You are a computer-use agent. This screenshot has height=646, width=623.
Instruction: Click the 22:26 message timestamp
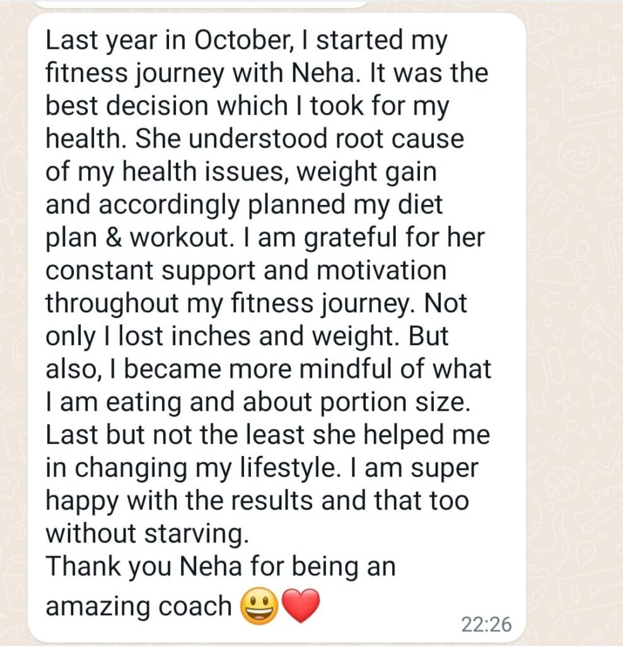click(486, 625)
